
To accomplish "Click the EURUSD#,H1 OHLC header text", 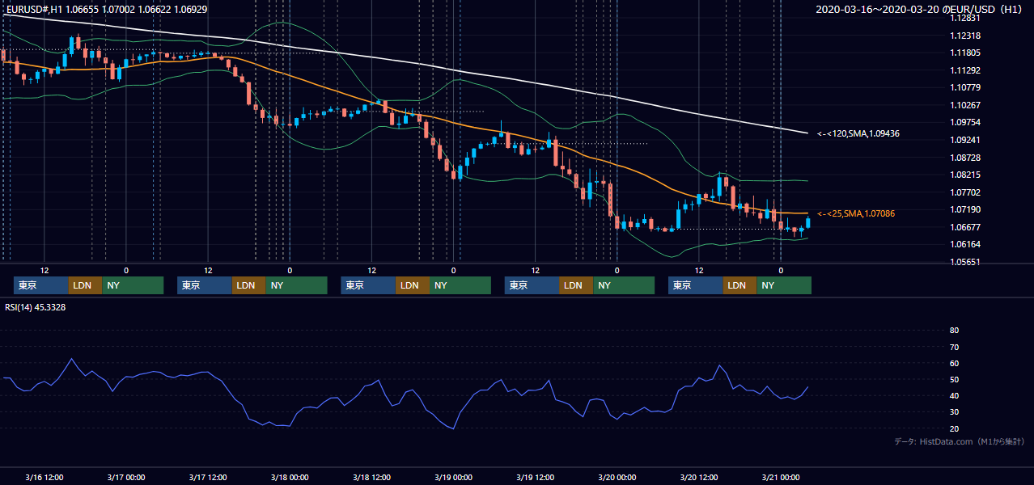I will pos(106,9).
